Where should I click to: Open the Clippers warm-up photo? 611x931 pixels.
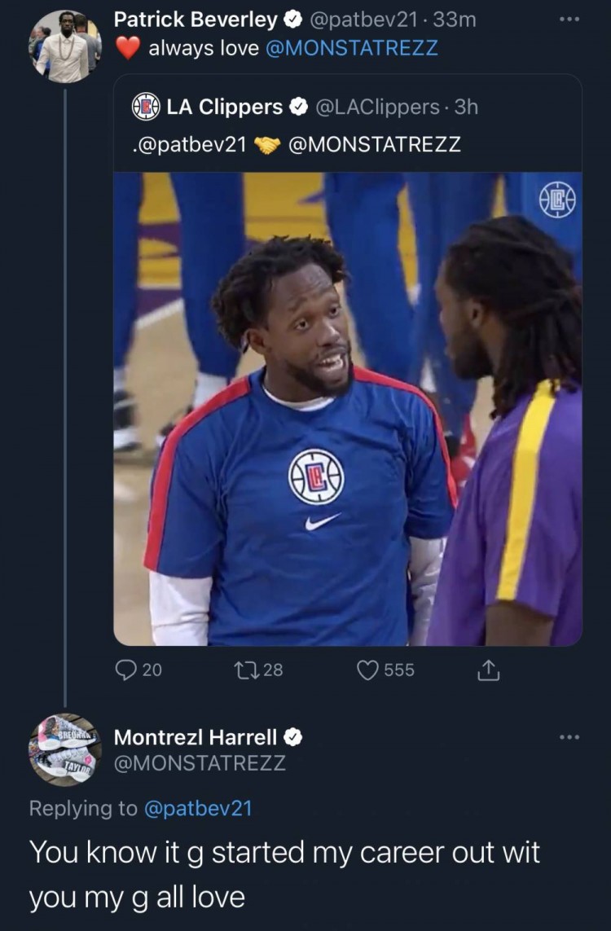[348, 409]
